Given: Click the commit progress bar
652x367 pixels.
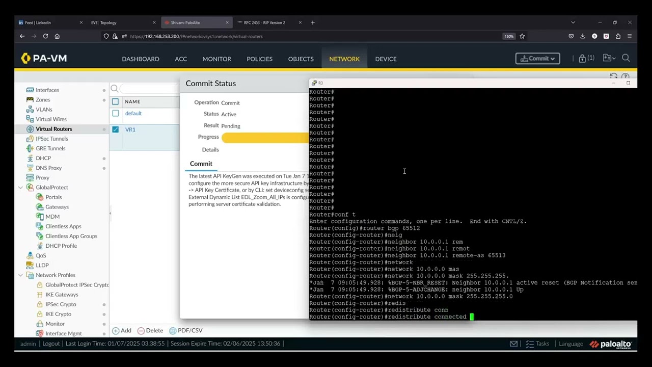Looking at the screenshot, I should [265, 138].
